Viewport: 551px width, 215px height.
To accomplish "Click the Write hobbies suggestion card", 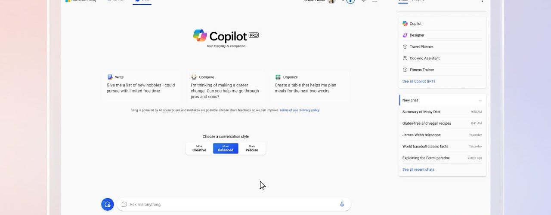I will click(x=142, y=85).
